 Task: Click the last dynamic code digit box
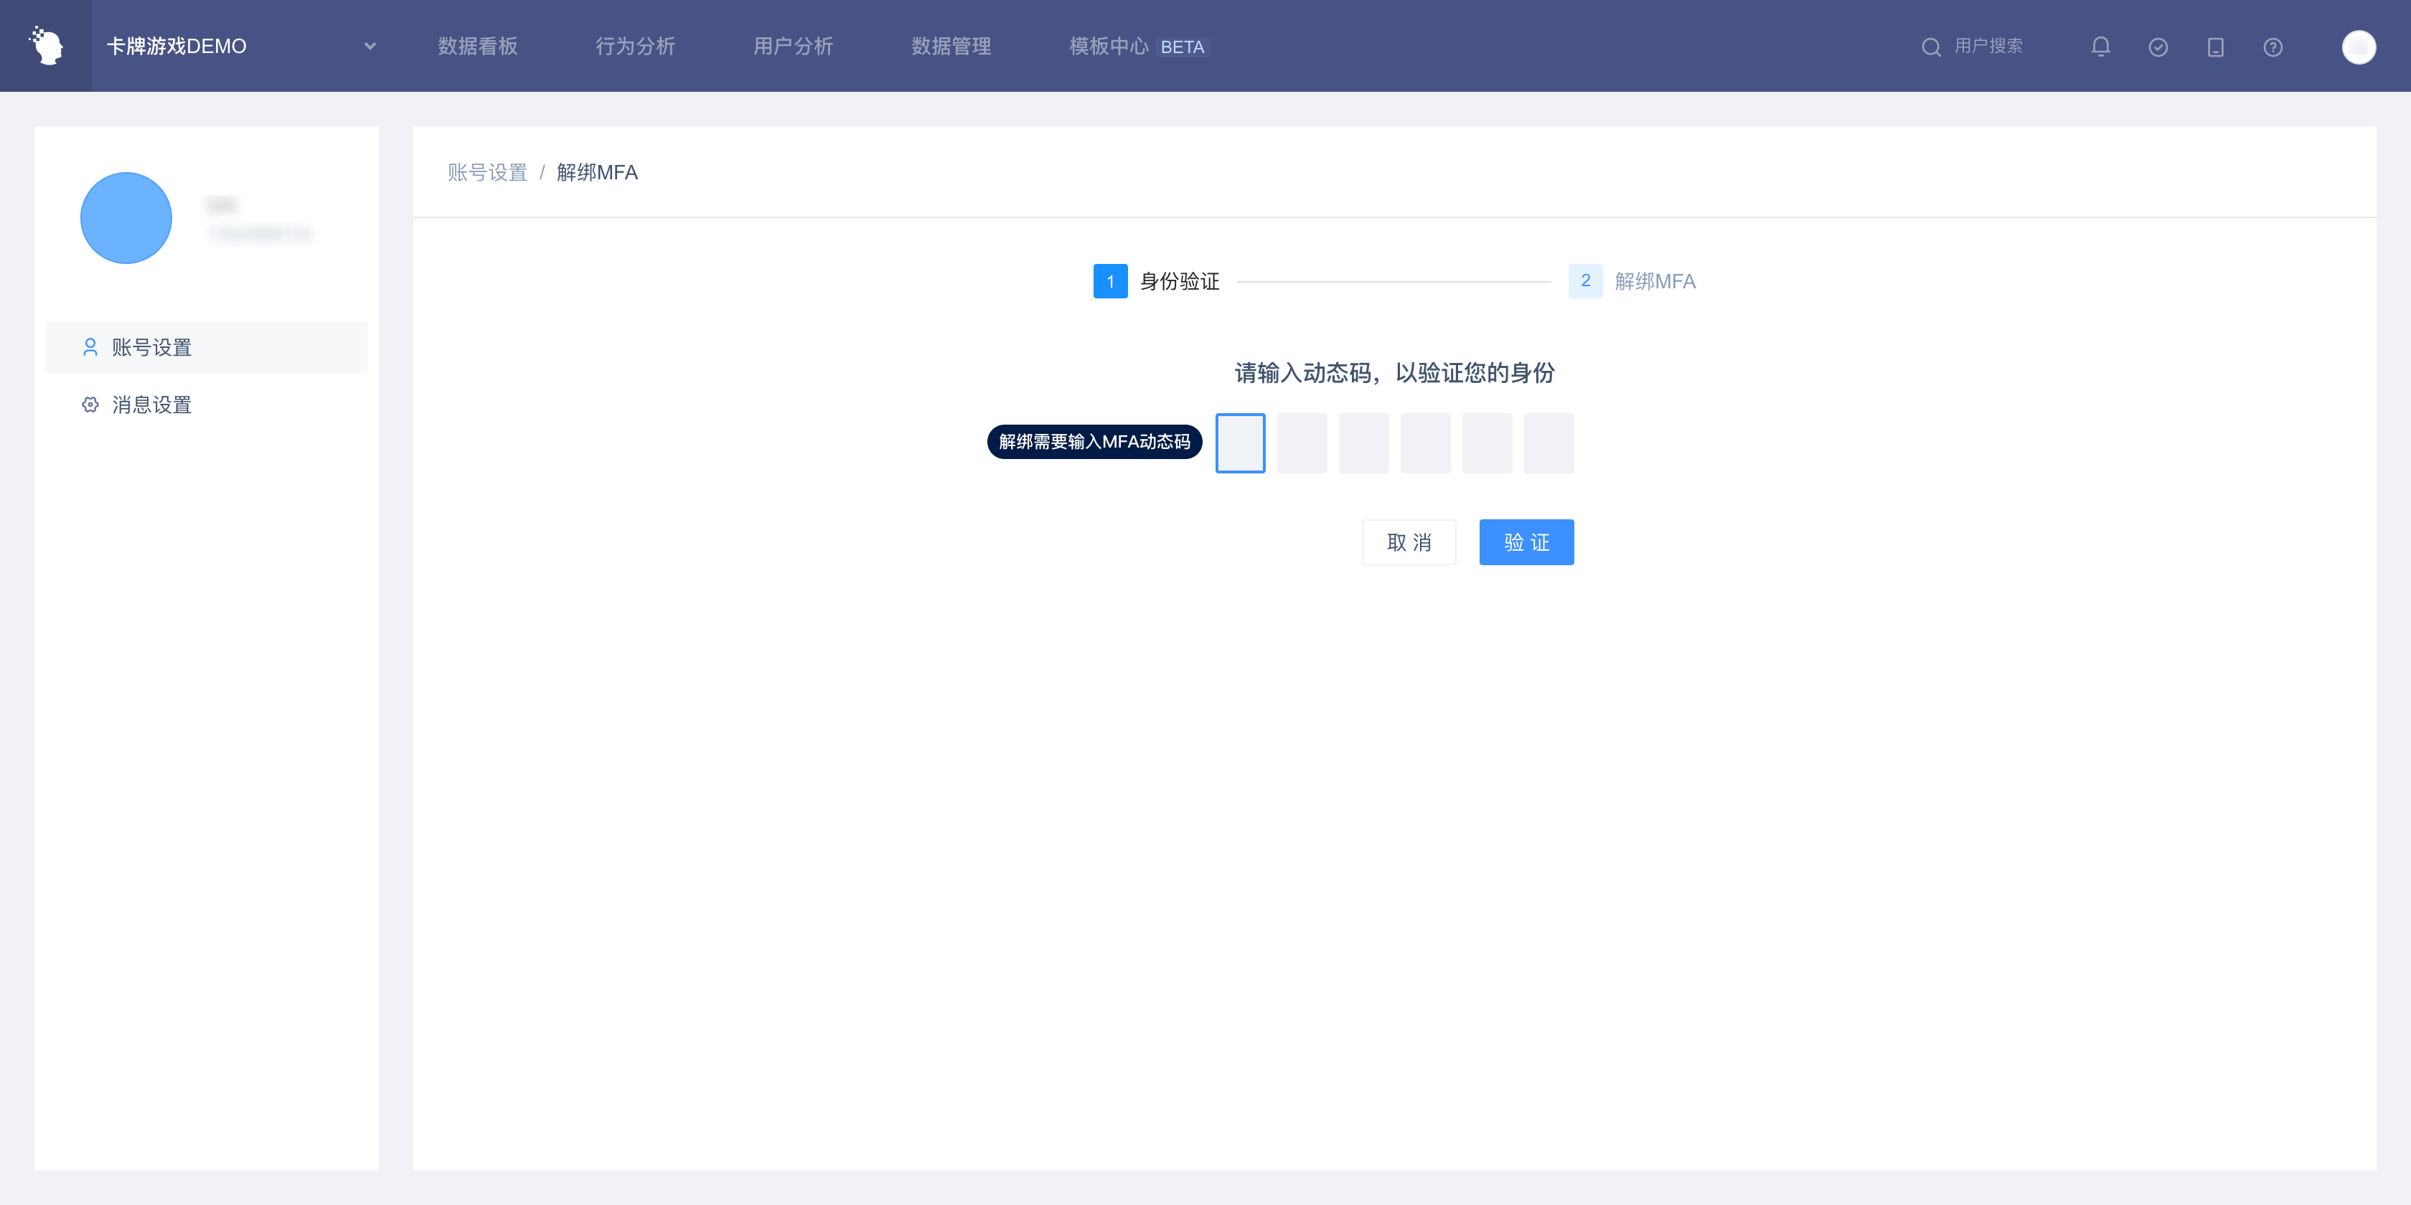click(1548, 443)
